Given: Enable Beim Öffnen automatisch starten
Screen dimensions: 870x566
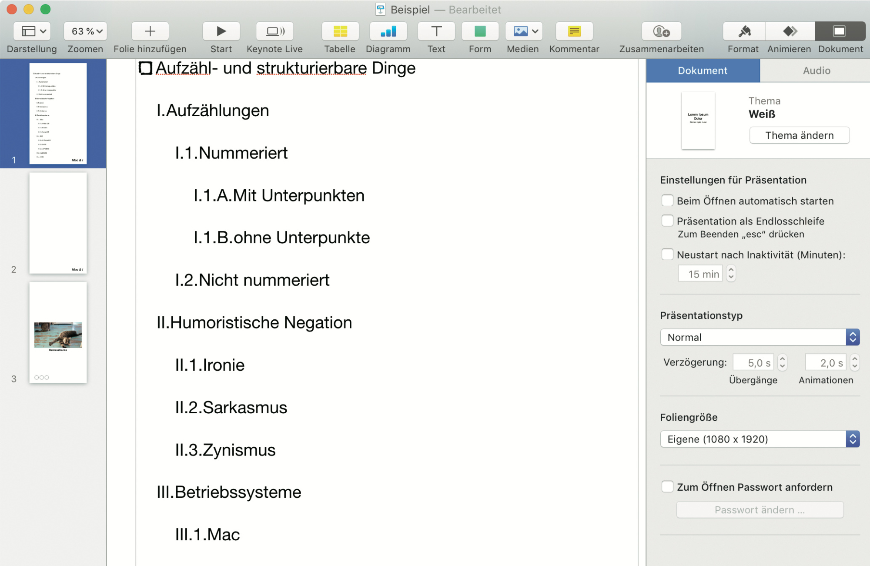Looking at the screenshot, I should (667, 201).
